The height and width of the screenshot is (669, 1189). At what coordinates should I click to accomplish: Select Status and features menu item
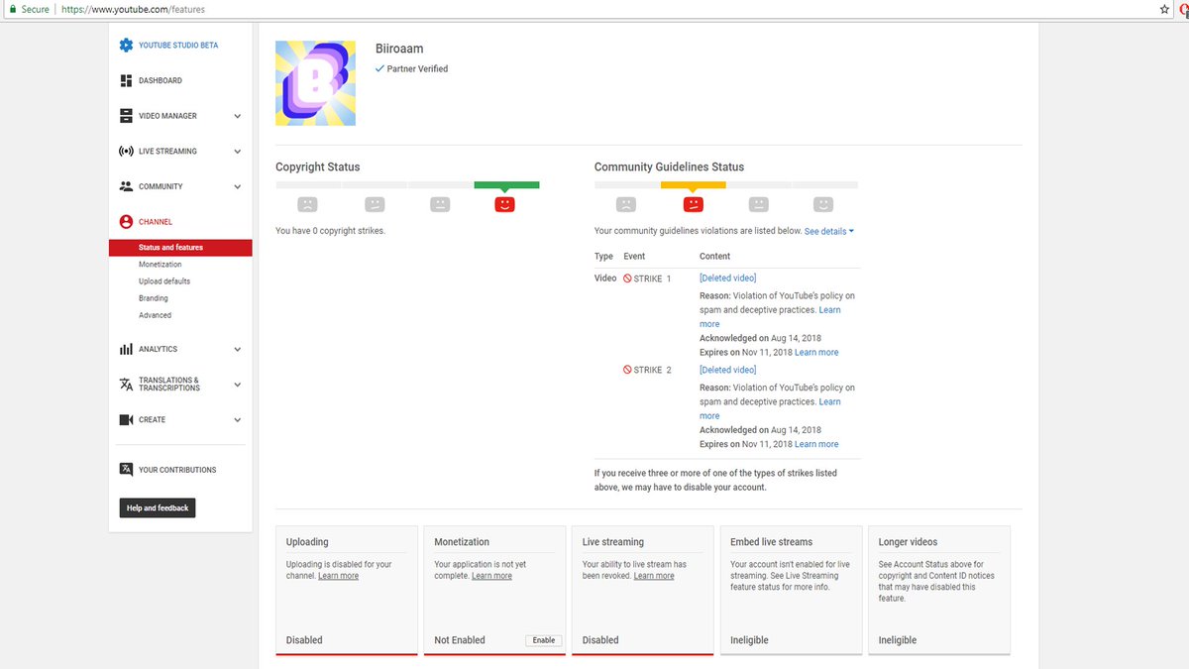coord(180,247)
